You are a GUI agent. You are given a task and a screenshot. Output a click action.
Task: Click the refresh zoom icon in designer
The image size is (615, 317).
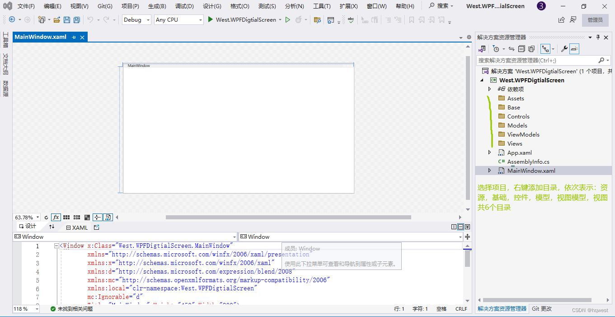point(46,218)
